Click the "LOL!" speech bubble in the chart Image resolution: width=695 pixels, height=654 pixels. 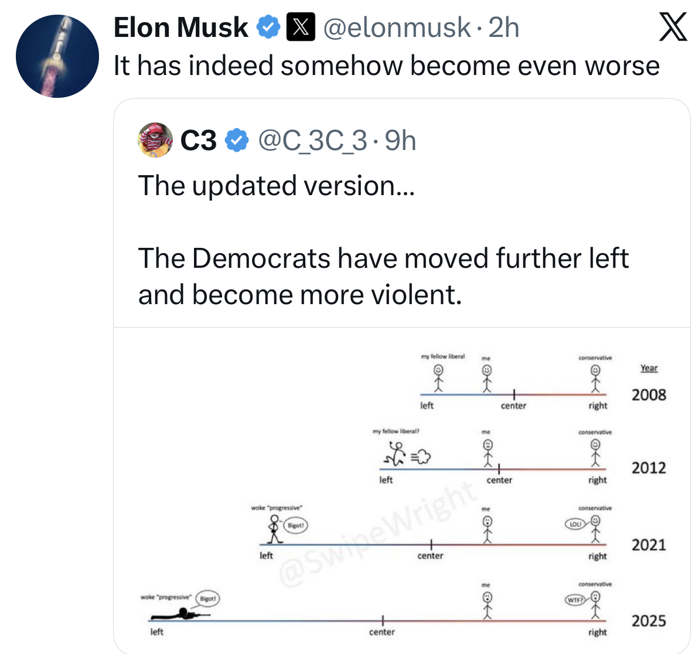point(575,524)
